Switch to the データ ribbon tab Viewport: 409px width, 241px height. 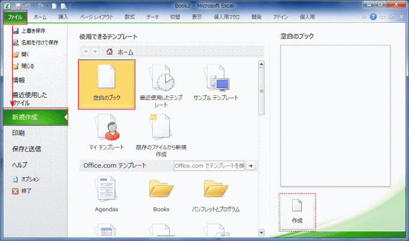[152, 17]
